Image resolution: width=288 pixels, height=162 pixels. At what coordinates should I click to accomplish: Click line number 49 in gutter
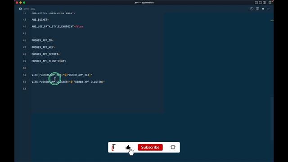click(x=24, y=61)
